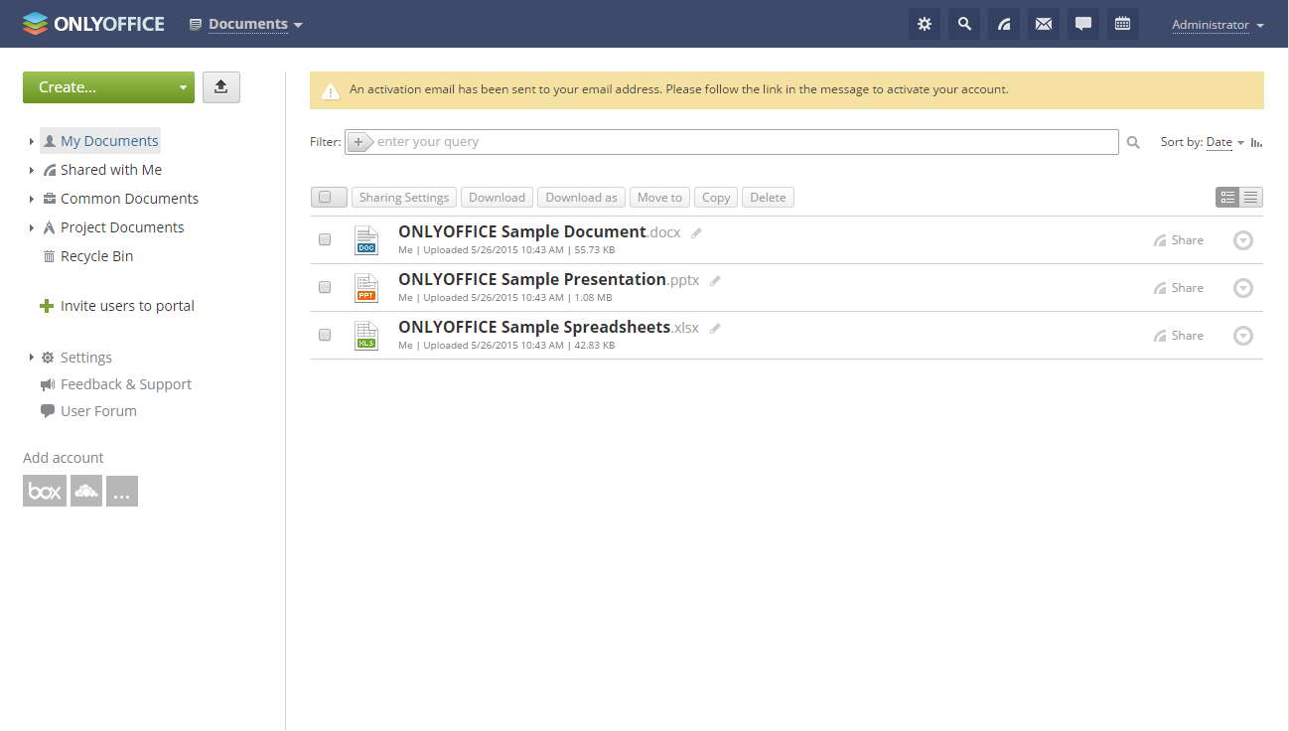Click the plus icon in filter box
The width and height of the screenshot is (1289, 731).
(358, 142)
